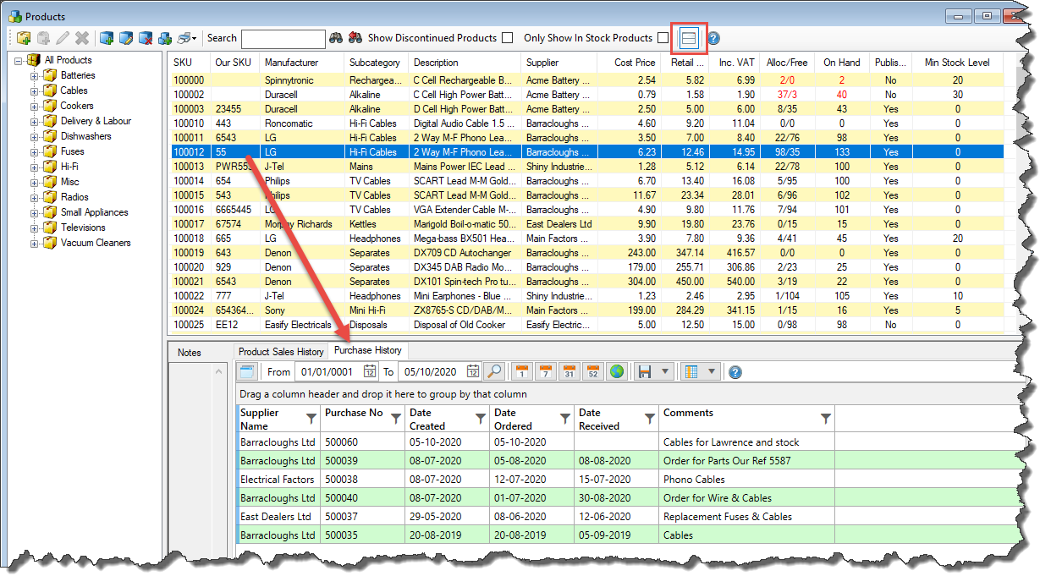1051x587 pixels.
Task: Expand the Televisions category tree node
Action: 36,228
